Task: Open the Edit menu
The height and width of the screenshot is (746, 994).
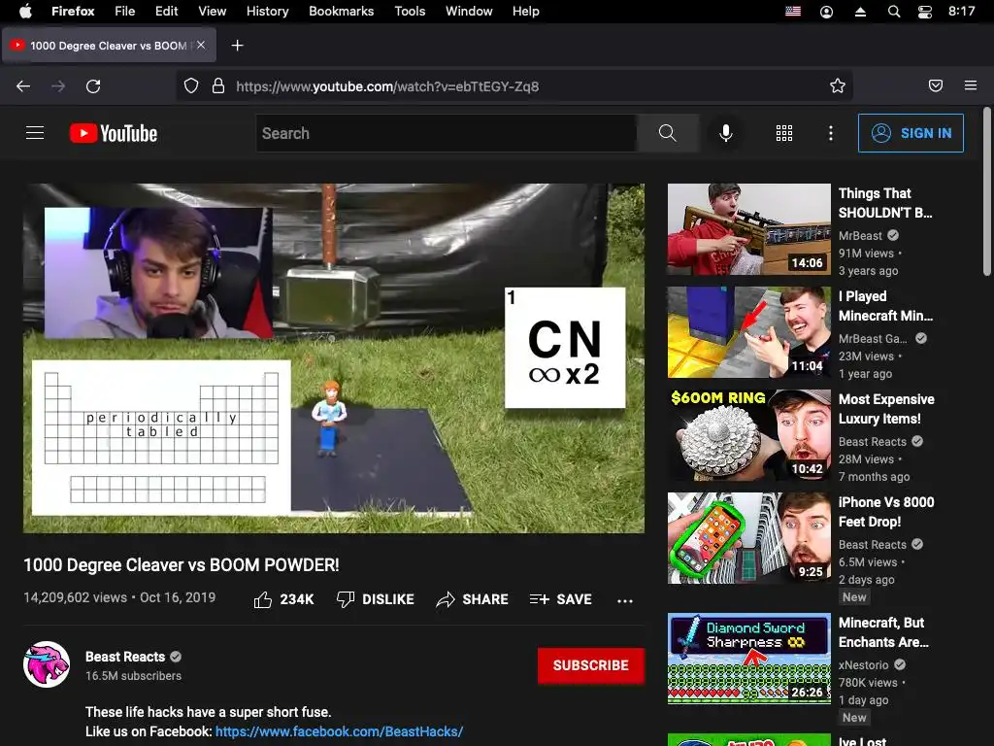Action: pyautogui.click(x=167, y=12)
